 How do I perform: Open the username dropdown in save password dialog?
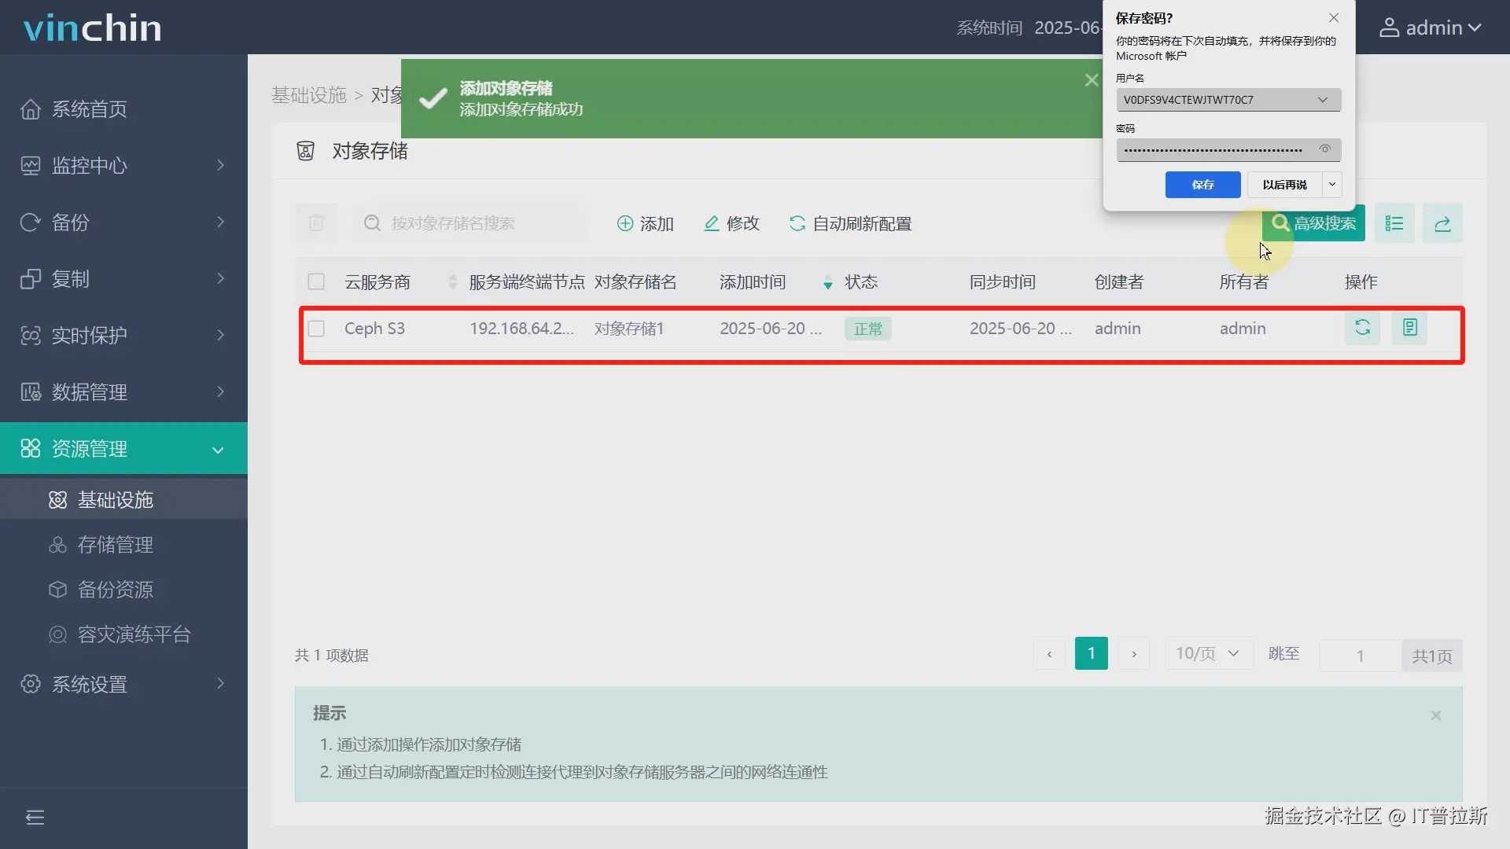point(1323,100)
